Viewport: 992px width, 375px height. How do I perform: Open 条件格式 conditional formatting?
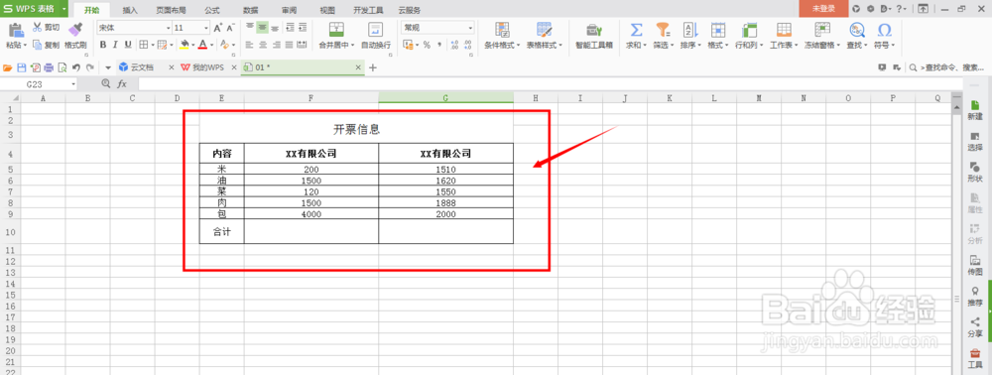click(502, 35)
